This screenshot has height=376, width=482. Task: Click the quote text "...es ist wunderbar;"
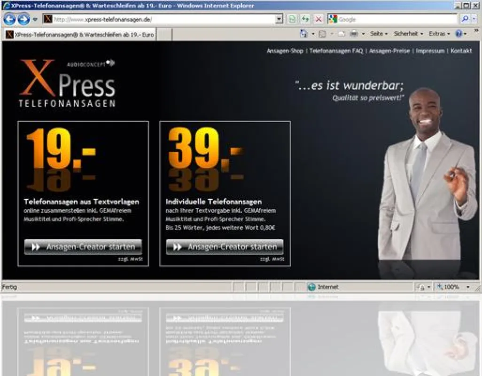coord(349,86)
